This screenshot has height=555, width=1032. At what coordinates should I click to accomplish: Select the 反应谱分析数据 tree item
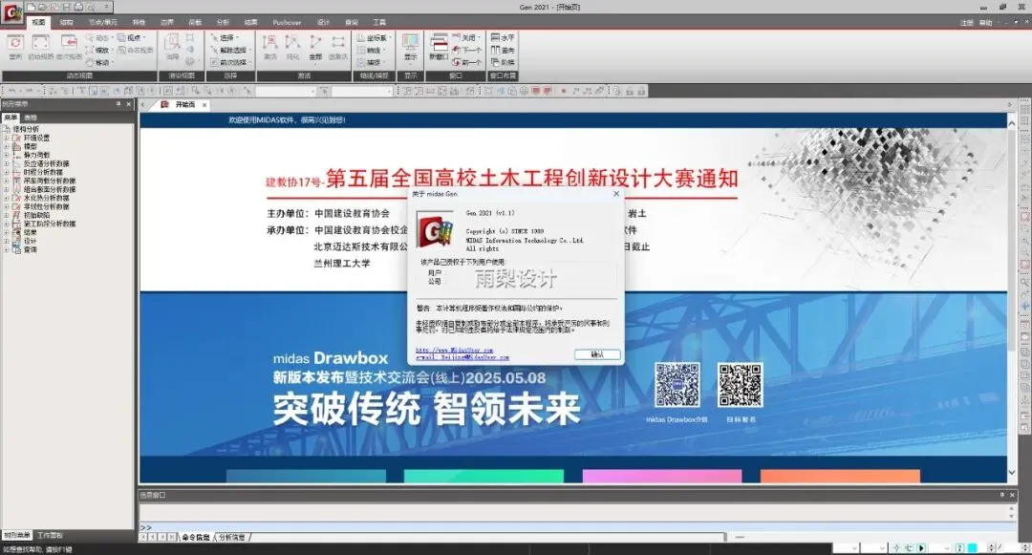[x=46, y=163]
